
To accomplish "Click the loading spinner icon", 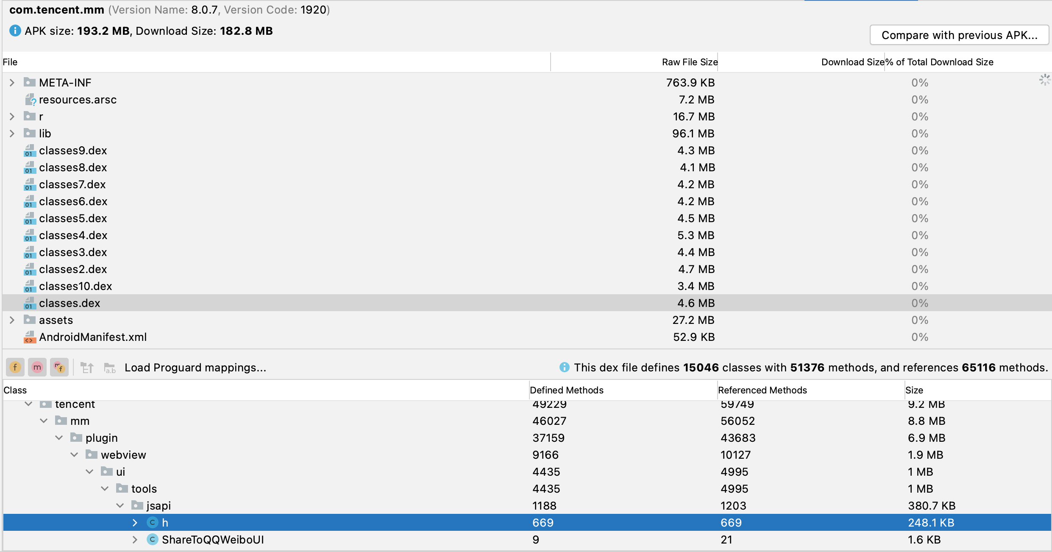I will pyautogui.click(x=1044, y=80).
